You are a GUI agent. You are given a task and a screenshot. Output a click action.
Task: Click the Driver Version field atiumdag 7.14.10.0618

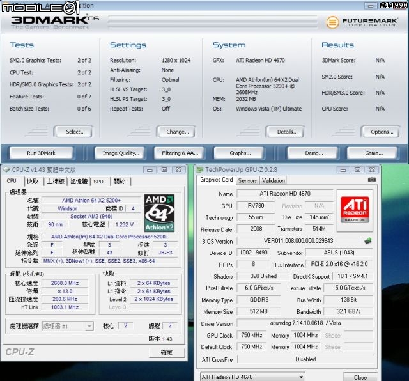click(x=305, y=323)
